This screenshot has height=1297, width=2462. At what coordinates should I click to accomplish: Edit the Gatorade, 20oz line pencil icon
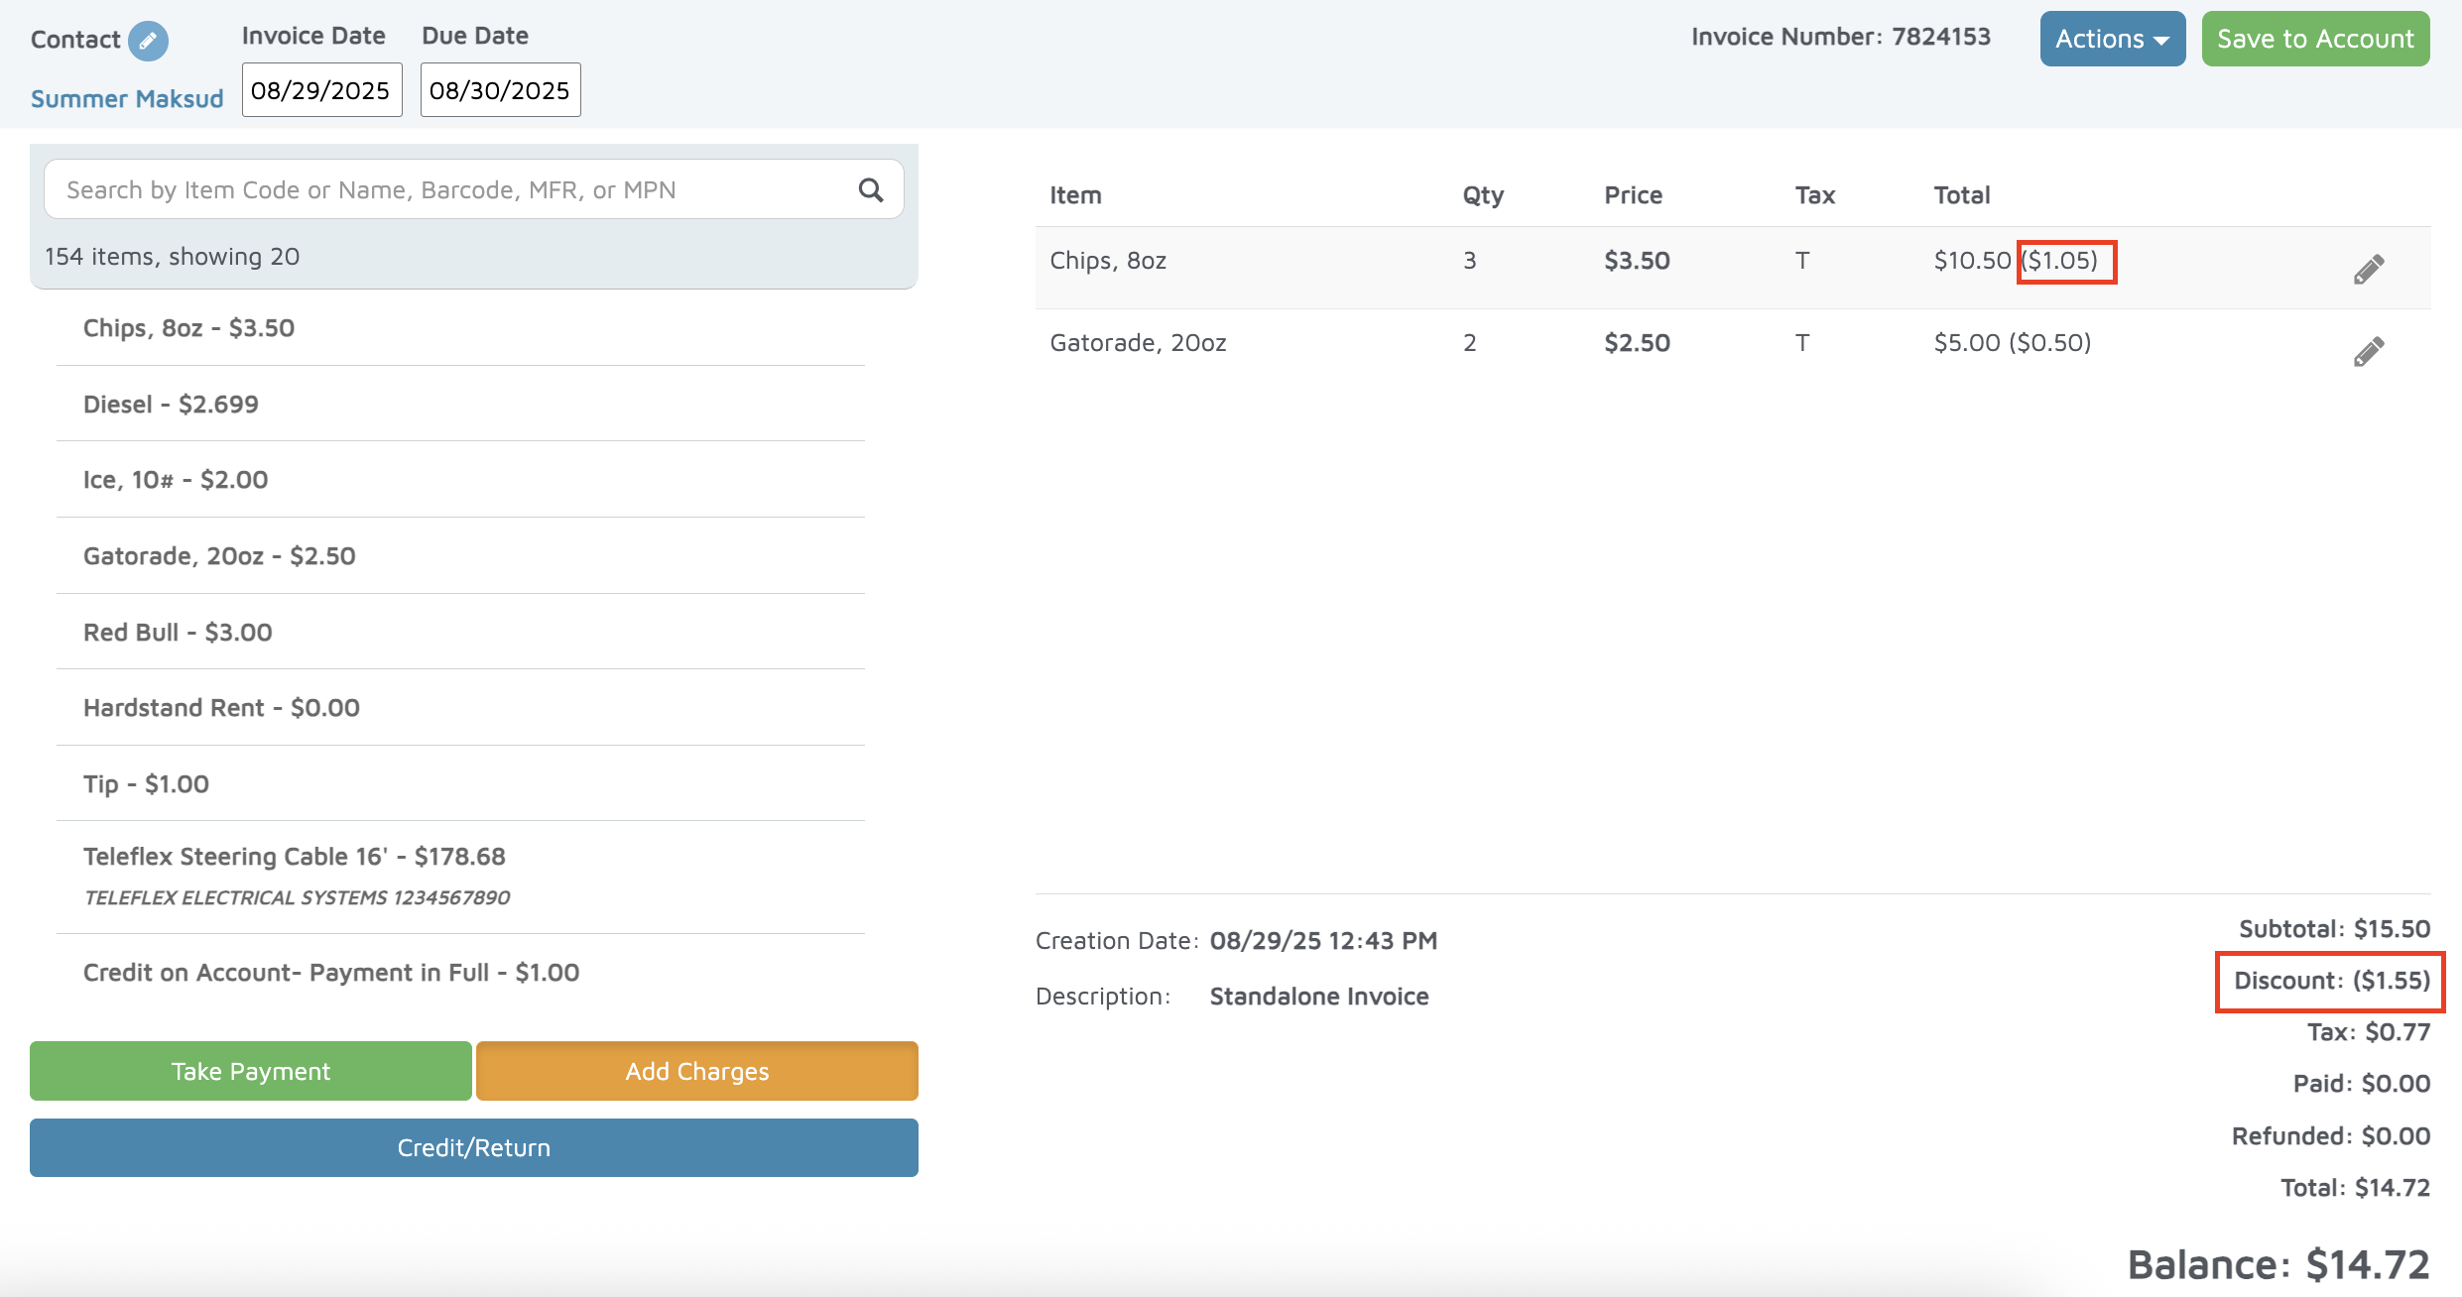[2368, 351]
